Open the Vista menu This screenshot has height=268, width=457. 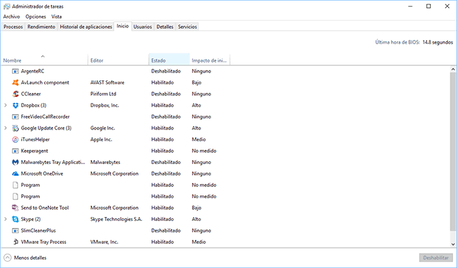click(x=57, y=16)
